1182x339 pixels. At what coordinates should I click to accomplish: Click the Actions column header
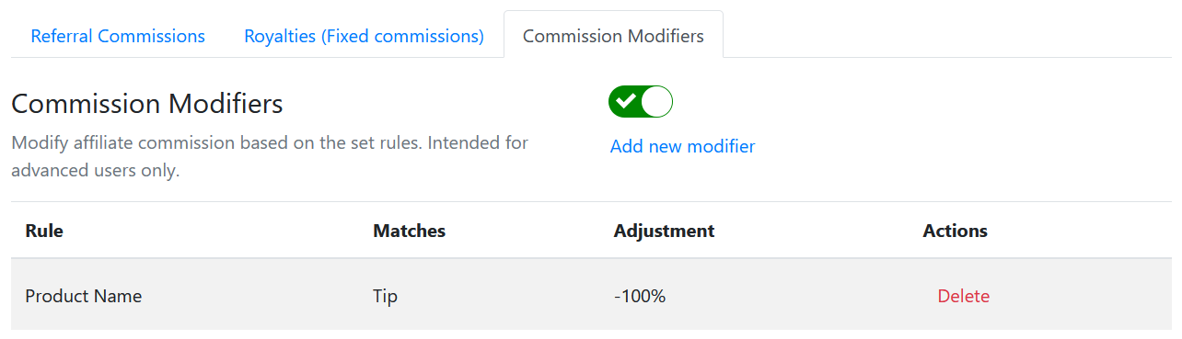[955, 231]
